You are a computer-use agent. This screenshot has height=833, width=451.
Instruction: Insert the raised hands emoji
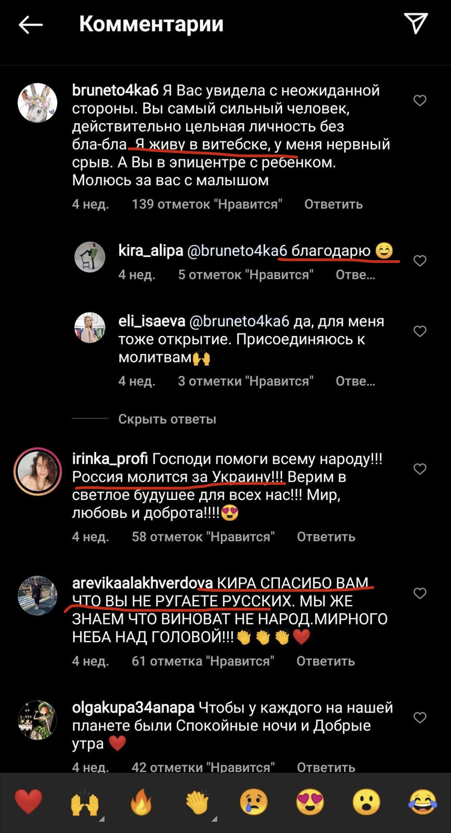point(85,802)
